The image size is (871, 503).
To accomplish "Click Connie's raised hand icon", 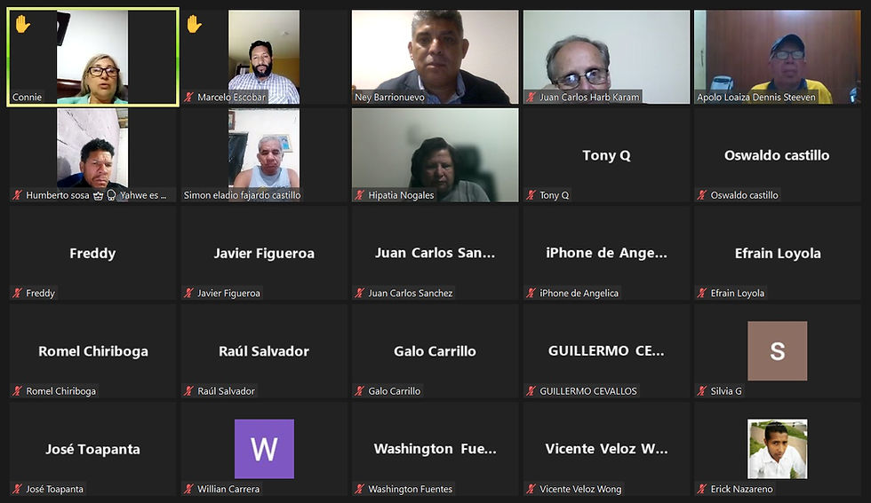I will pyautogui.click(x=22, y=25).
